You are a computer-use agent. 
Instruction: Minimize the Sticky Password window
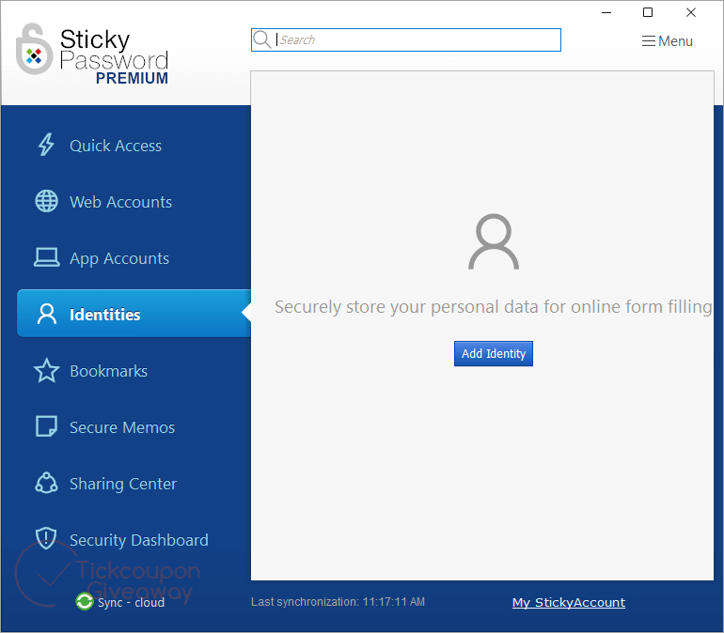coord(604,12)
